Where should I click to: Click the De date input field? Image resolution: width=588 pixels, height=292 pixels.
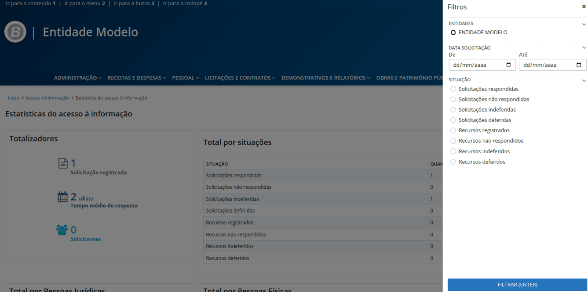pos(477,65)
